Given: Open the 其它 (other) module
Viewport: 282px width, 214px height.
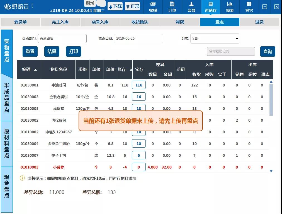Looking at the screenshot, I should (250, 7).
